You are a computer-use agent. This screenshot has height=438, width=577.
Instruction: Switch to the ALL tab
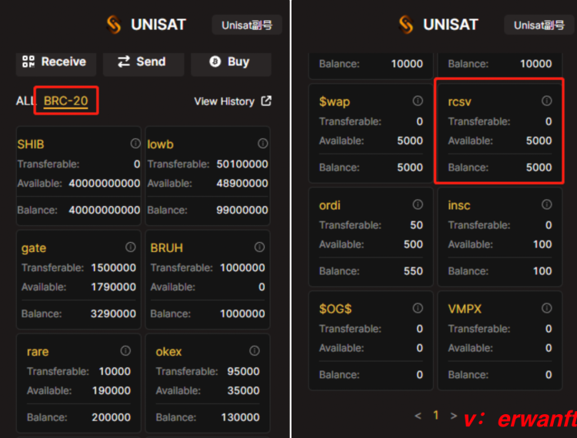tap(25, 101)
